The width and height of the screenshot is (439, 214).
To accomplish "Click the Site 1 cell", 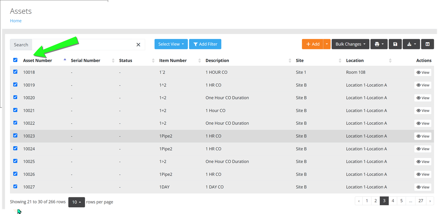I will point(301,72).
